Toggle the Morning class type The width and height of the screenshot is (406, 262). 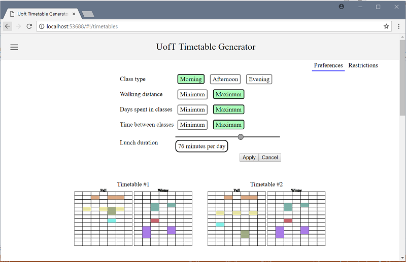(x=191, y=79)
